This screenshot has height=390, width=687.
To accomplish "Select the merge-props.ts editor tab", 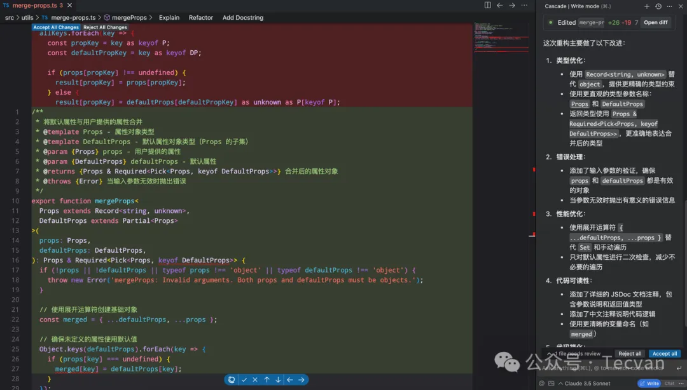I will point(36,5).
